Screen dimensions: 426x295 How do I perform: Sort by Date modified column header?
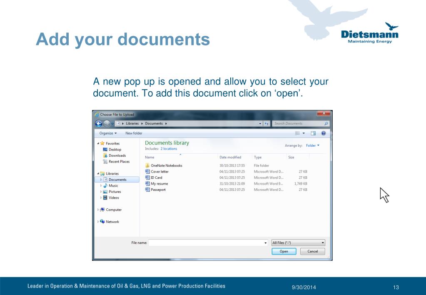click(x=230, y=157)
